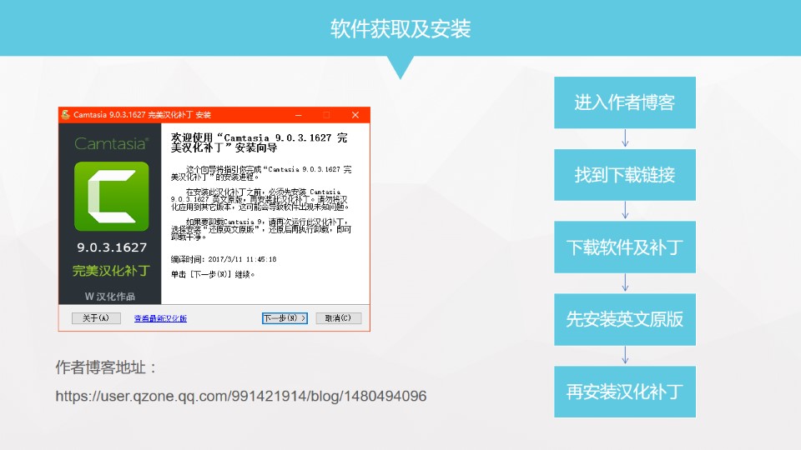Open the 关于(A) about button
801x450 pixels.
pos(91,318)
